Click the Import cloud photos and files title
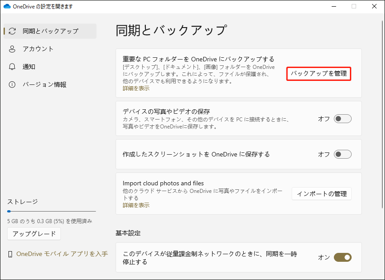Screen dimensions: 385x280 pos(163,183)
